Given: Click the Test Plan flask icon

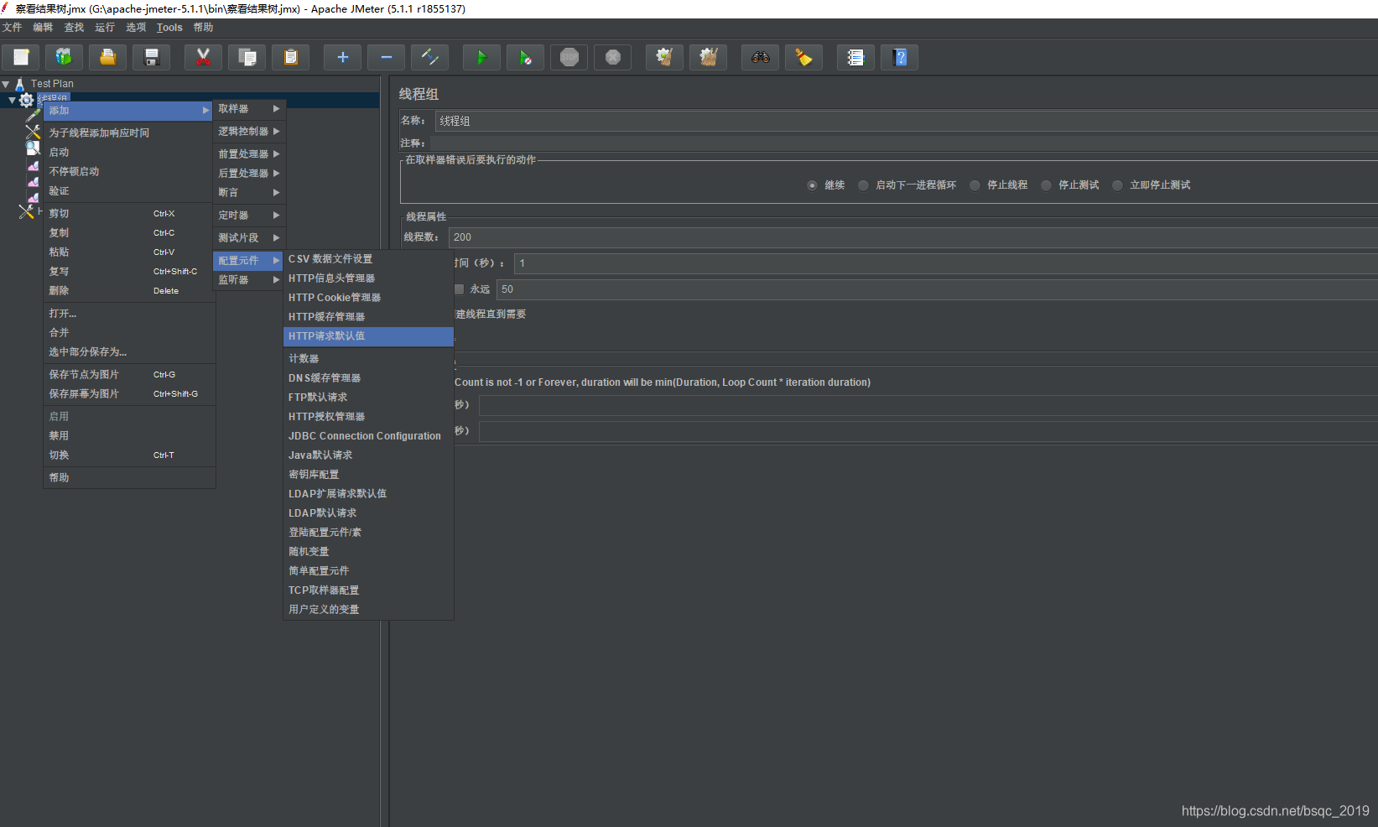Looking at the screenshot, I should click(19, 84).
